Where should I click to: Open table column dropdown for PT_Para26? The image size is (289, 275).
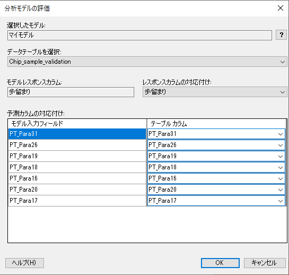pyautogui.click(x=216, y=145)
